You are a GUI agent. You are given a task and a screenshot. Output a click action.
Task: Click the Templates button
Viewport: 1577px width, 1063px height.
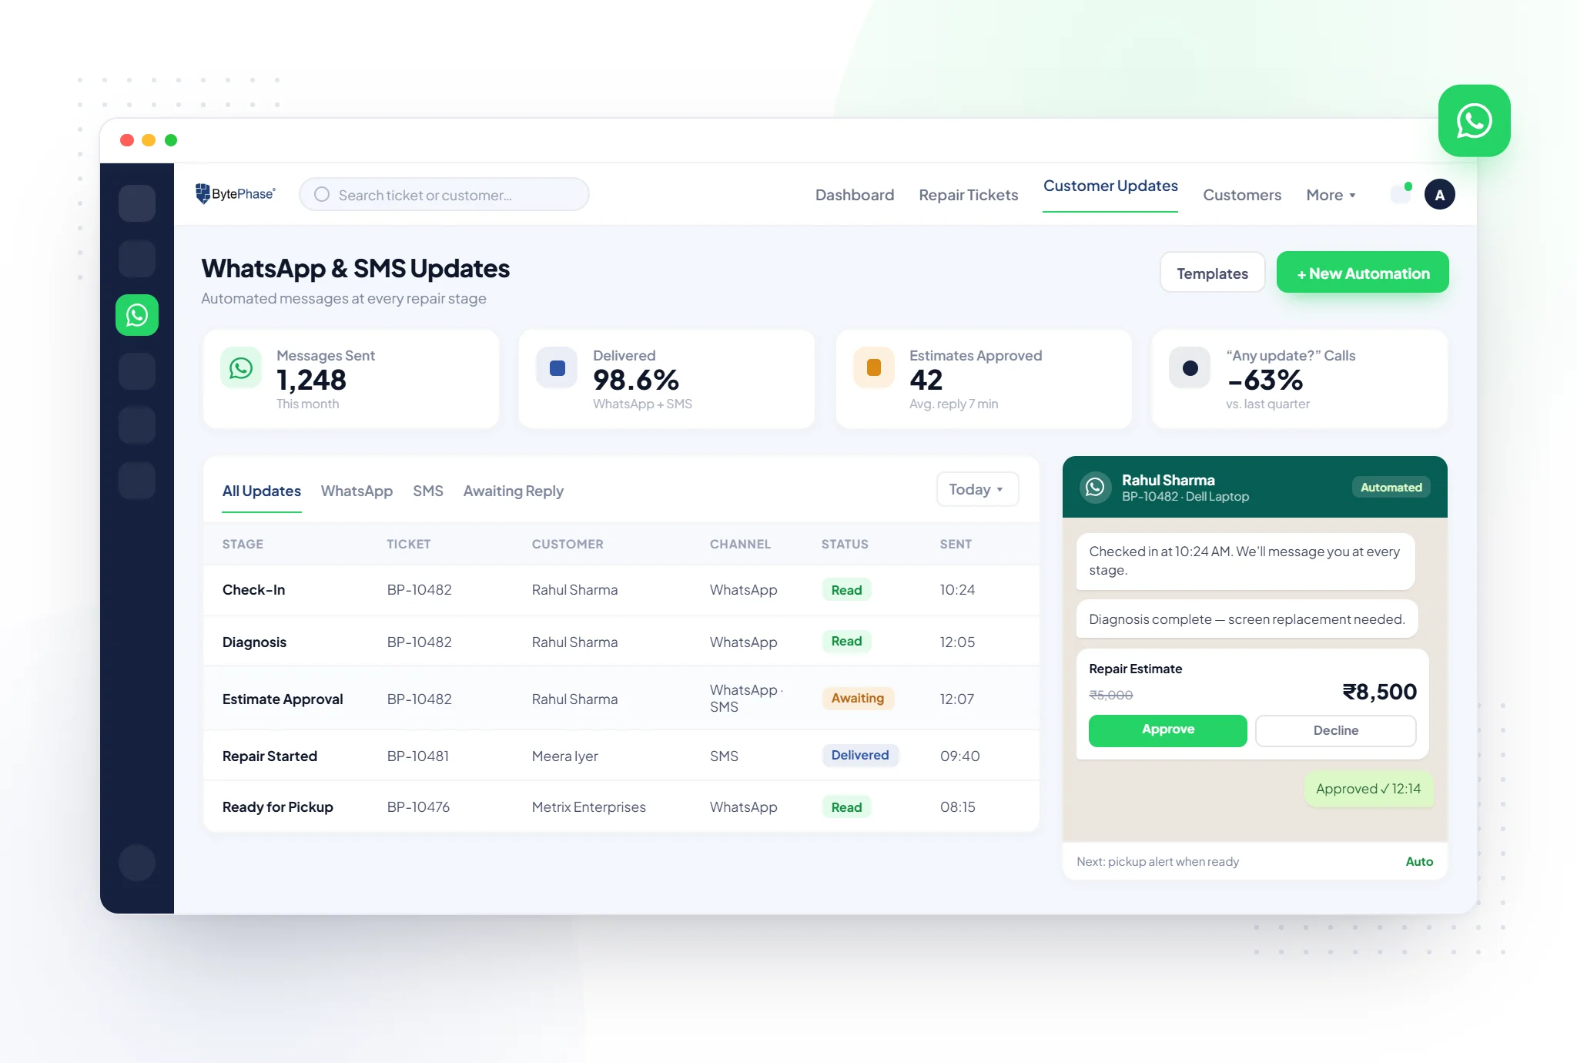click(x=1212, y=273)
